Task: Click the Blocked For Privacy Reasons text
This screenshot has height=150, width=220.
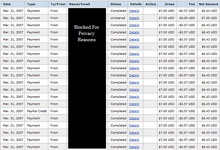Action: (87, 33)
